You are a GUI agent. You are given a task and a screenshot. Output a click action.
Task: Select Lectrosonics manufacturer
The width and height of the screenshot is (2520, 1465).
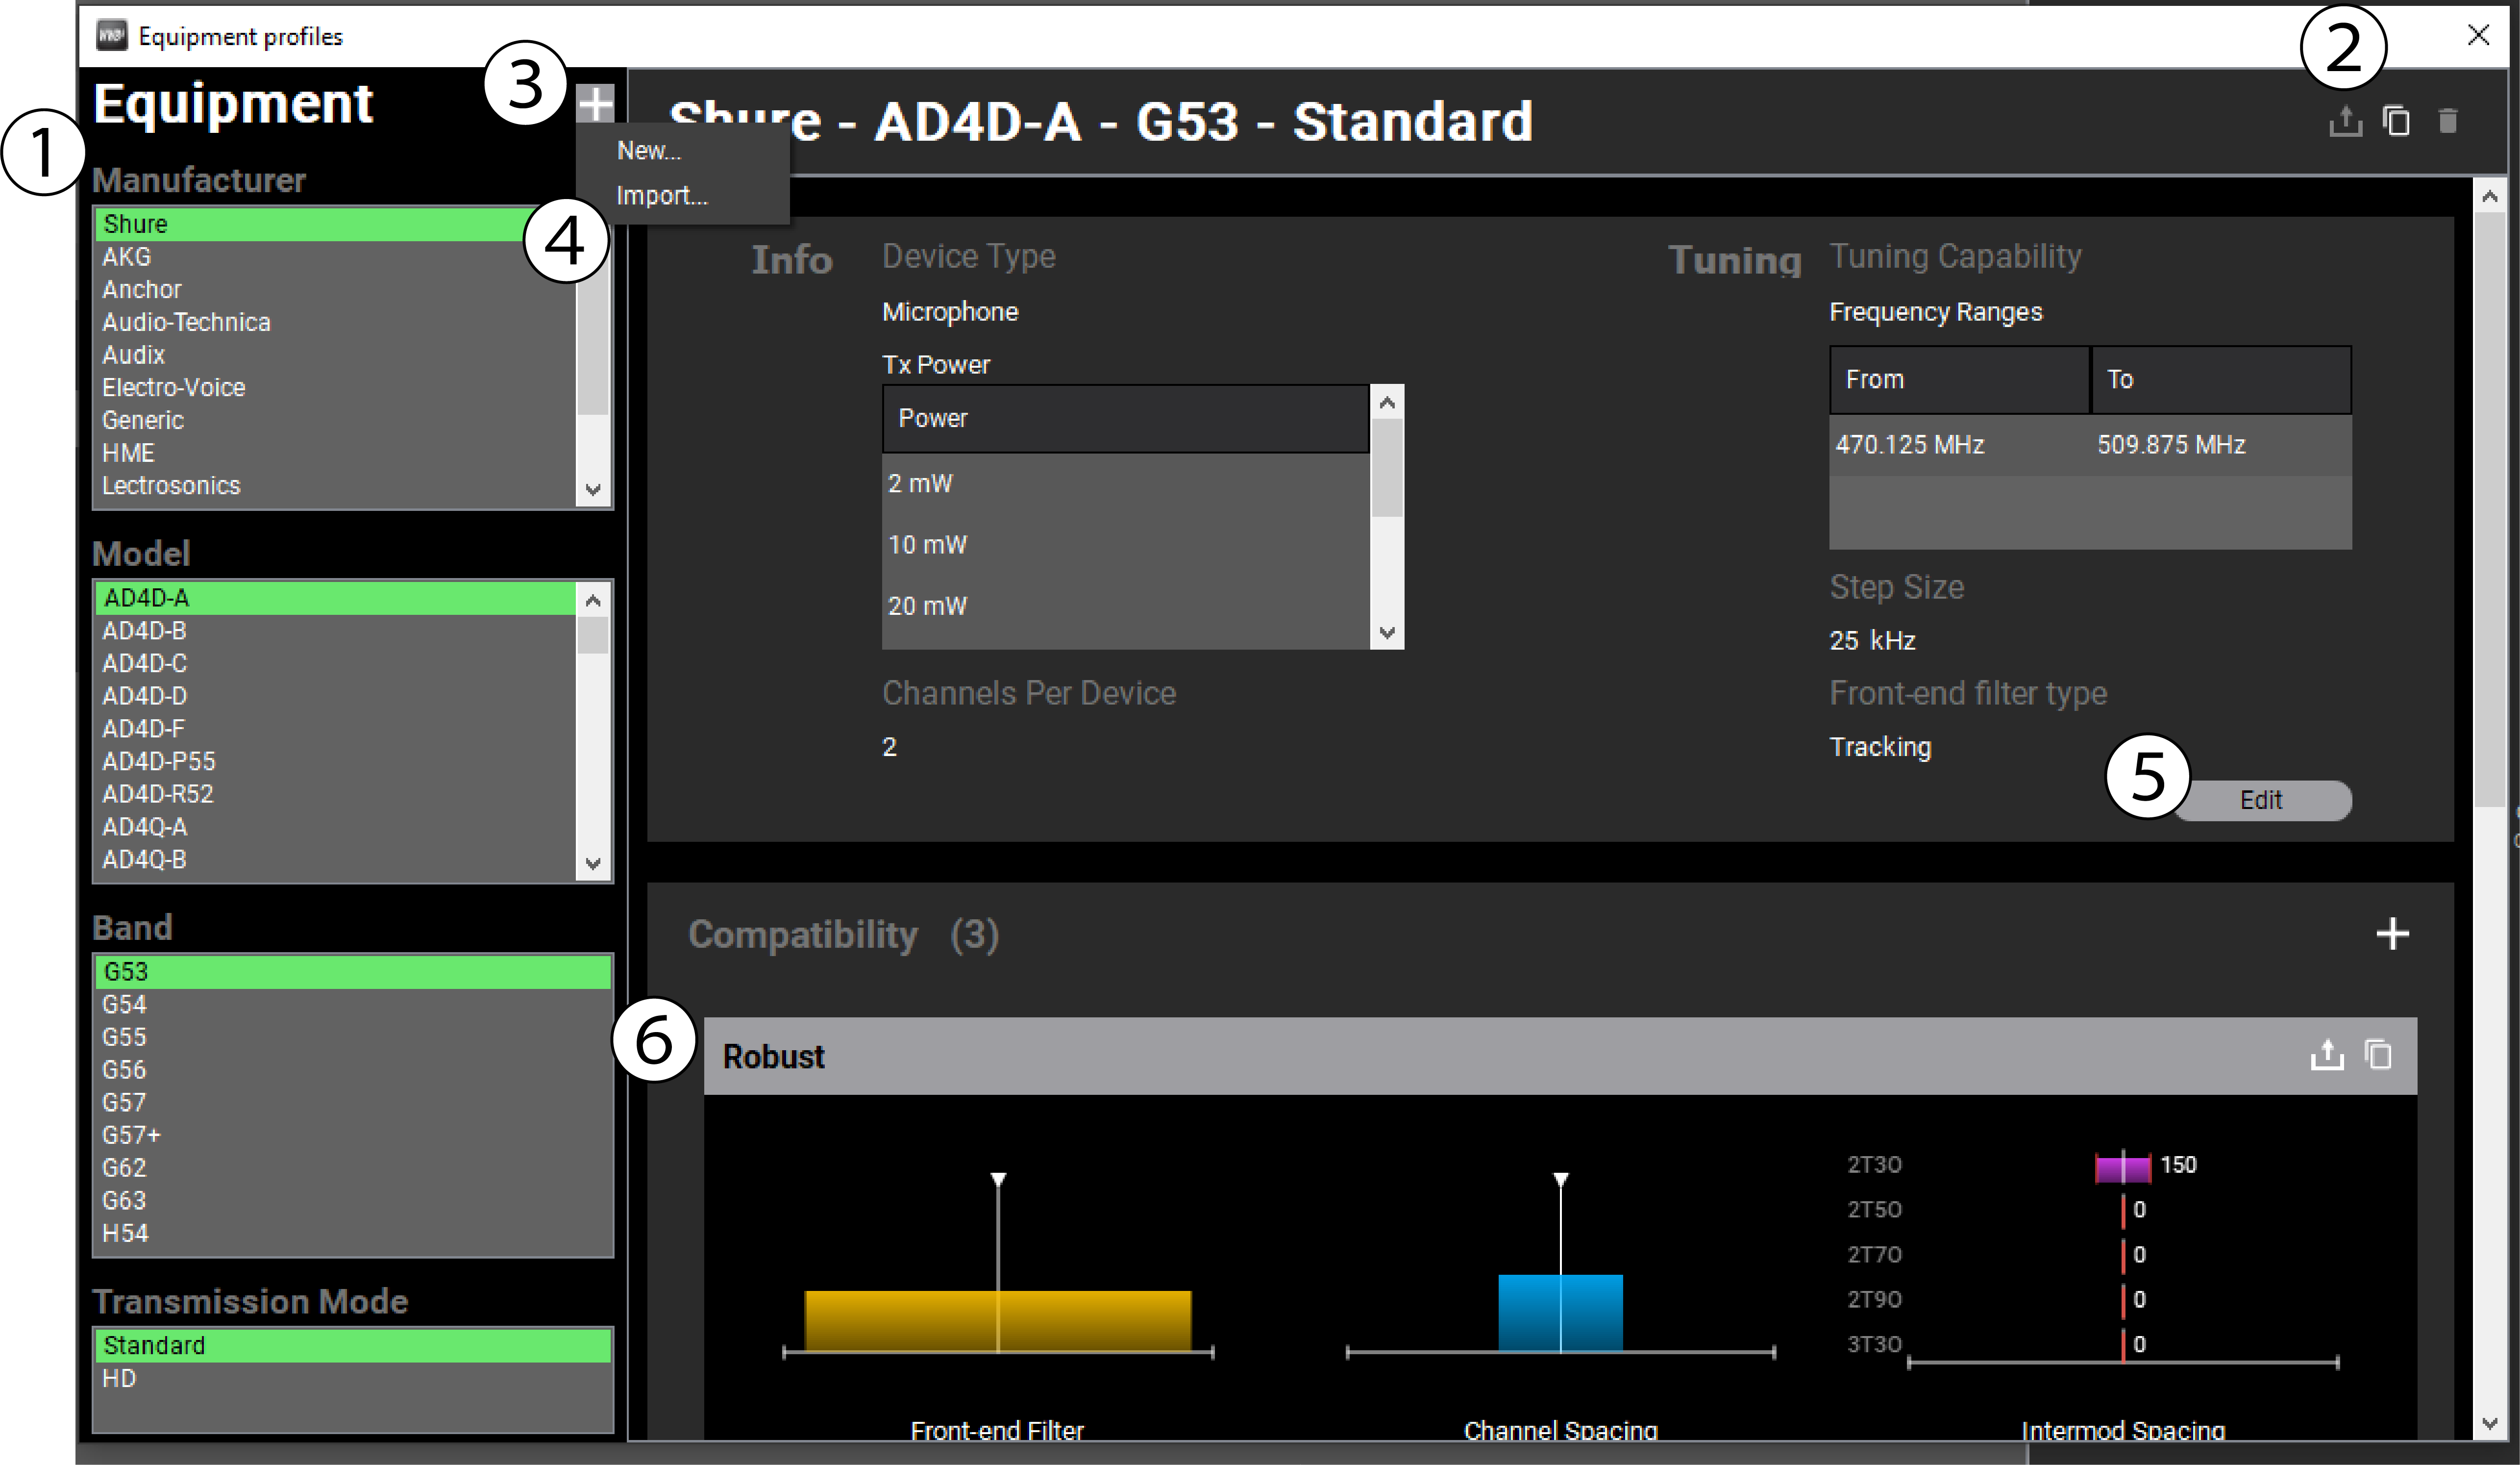click(x=335, y=485)
